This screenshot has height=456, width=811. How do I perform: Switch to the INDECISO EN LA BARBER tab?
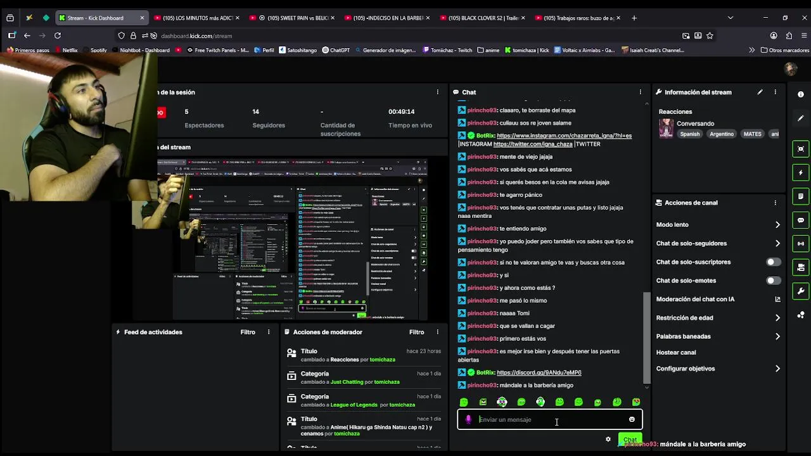pyautogui.click(x=386, y=18)
